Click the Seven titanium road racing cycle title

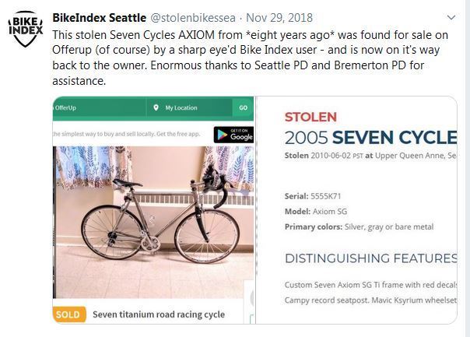pyautogui.click(x=159, y=314)
